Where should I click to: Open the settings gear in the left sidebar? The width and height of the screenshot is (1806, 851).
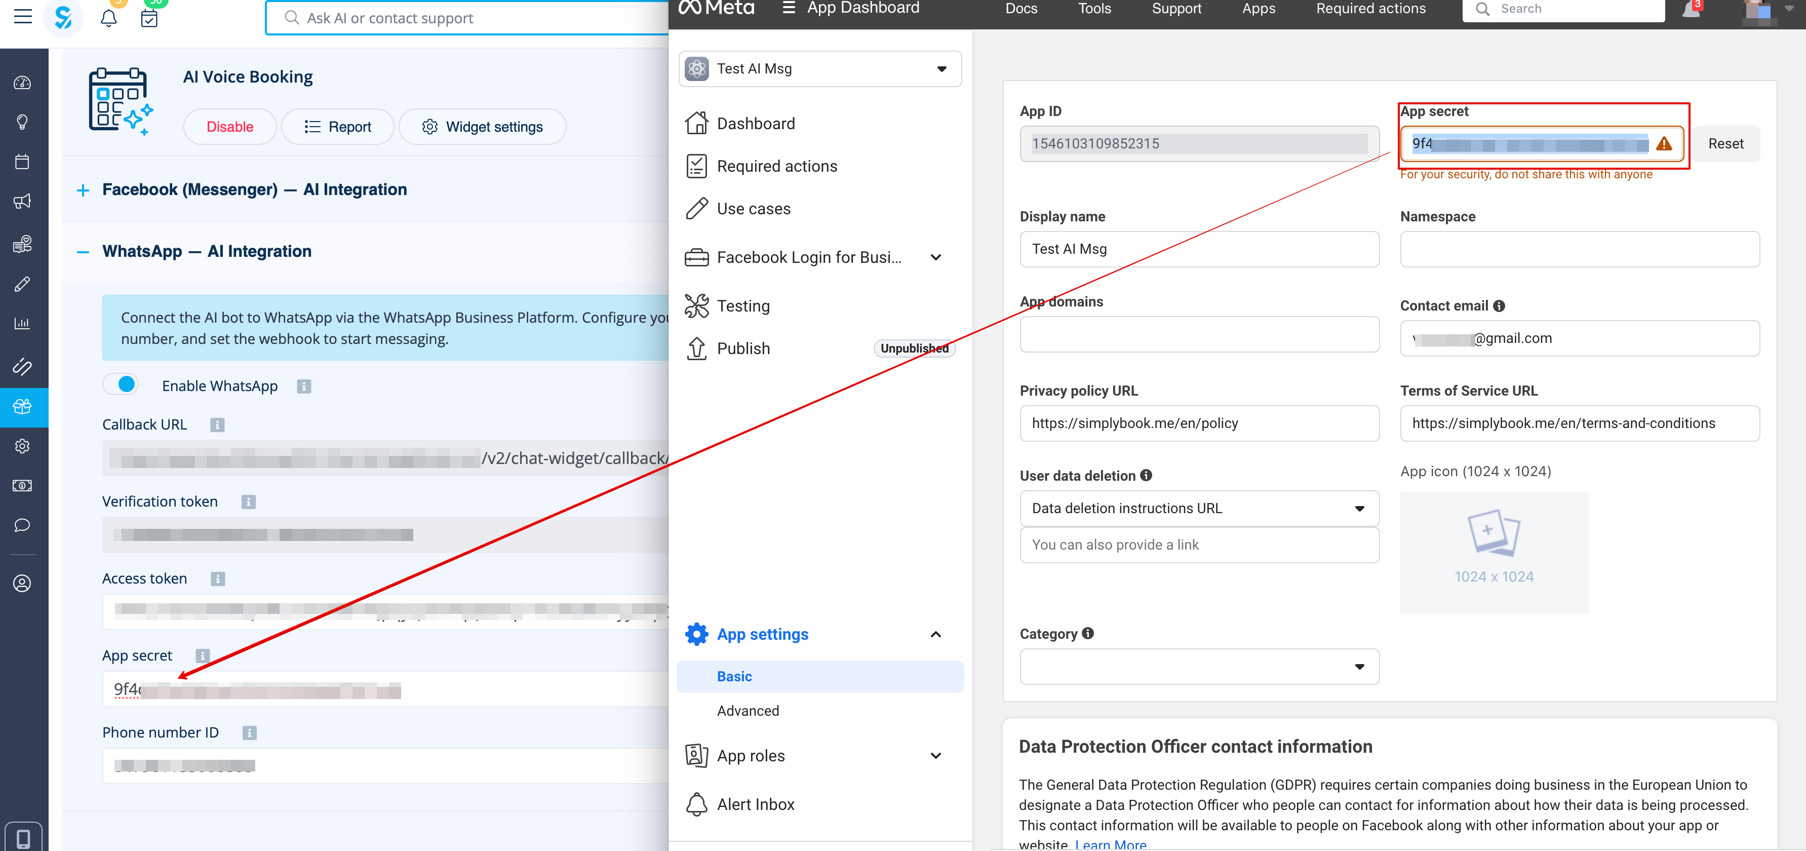[x=22, y=447]
